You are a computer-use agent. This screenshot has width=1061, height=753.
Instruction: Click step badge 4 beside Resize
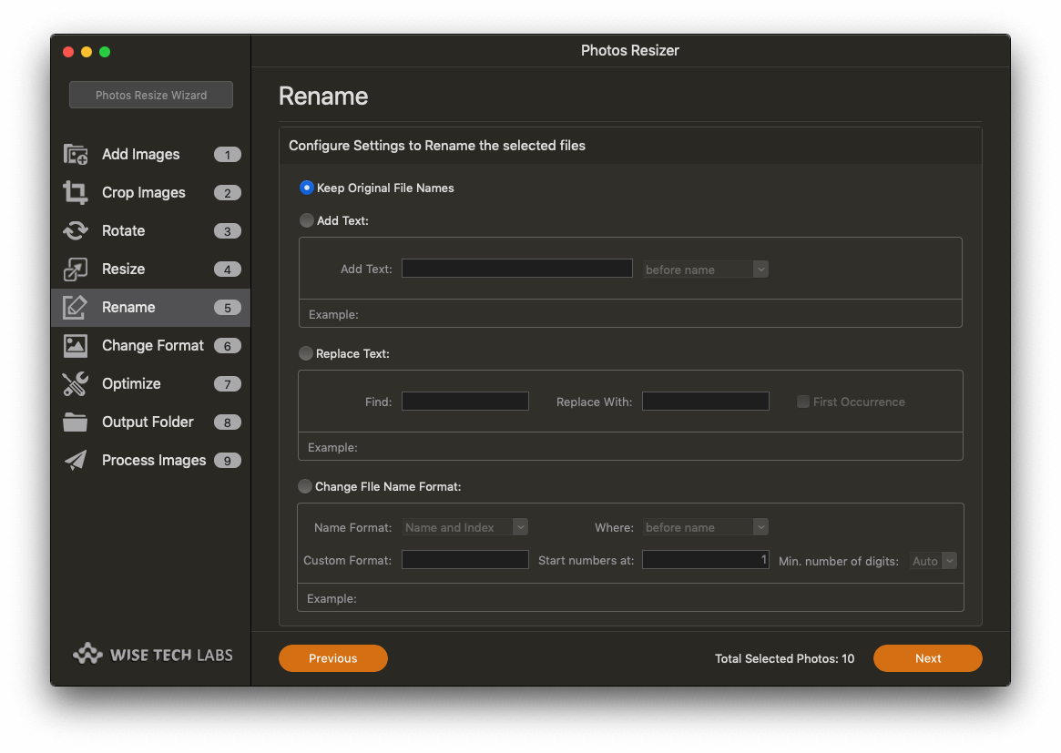point(228,270)
